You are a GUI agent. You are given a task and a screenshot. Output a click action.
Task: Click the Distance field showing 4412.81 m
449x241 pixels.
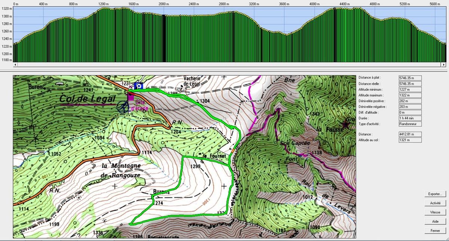pyautogui.click(x=410, y=134)
